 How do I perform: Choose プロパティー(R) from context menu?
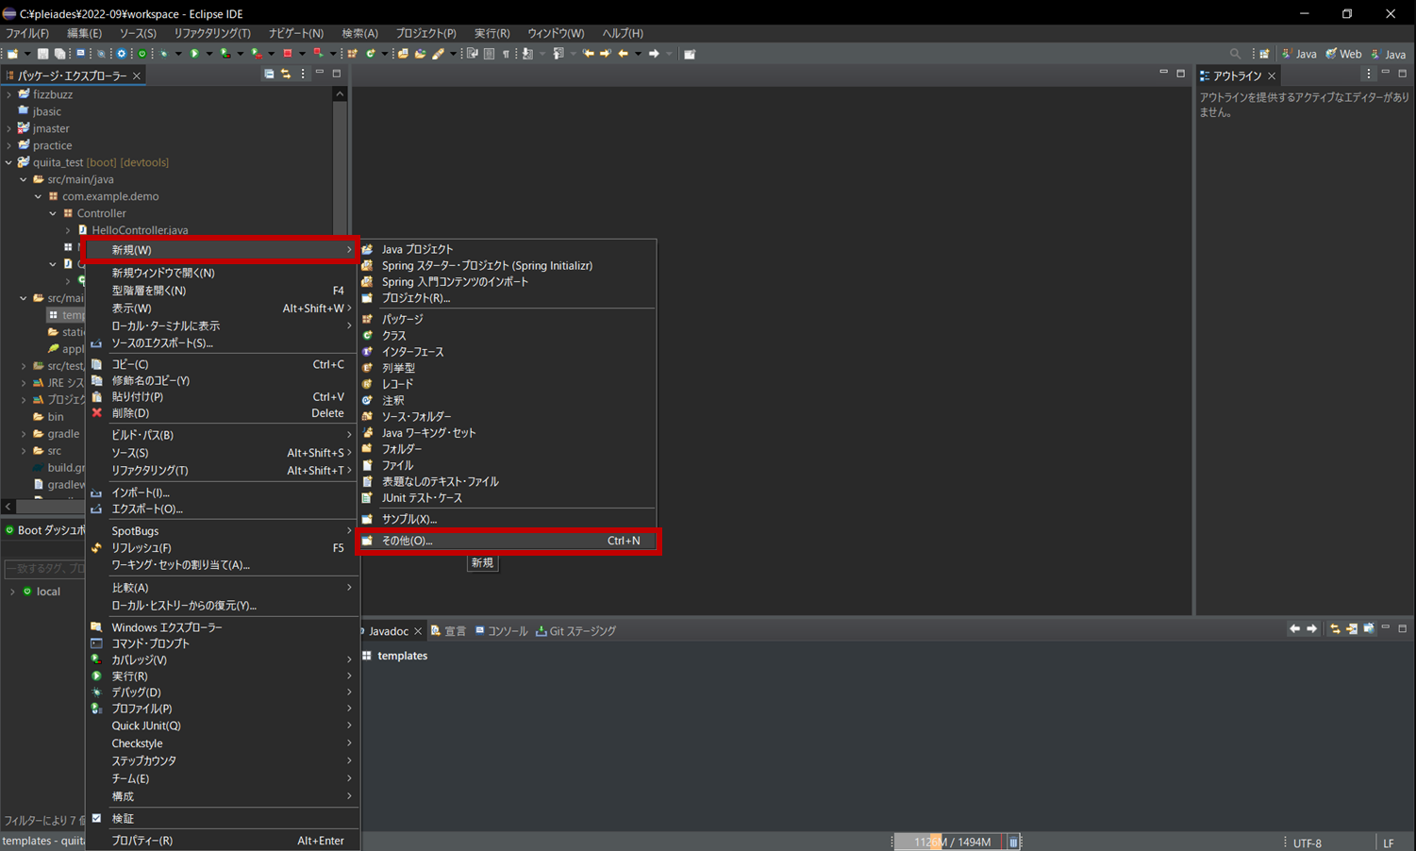click(x=224, y=841)
